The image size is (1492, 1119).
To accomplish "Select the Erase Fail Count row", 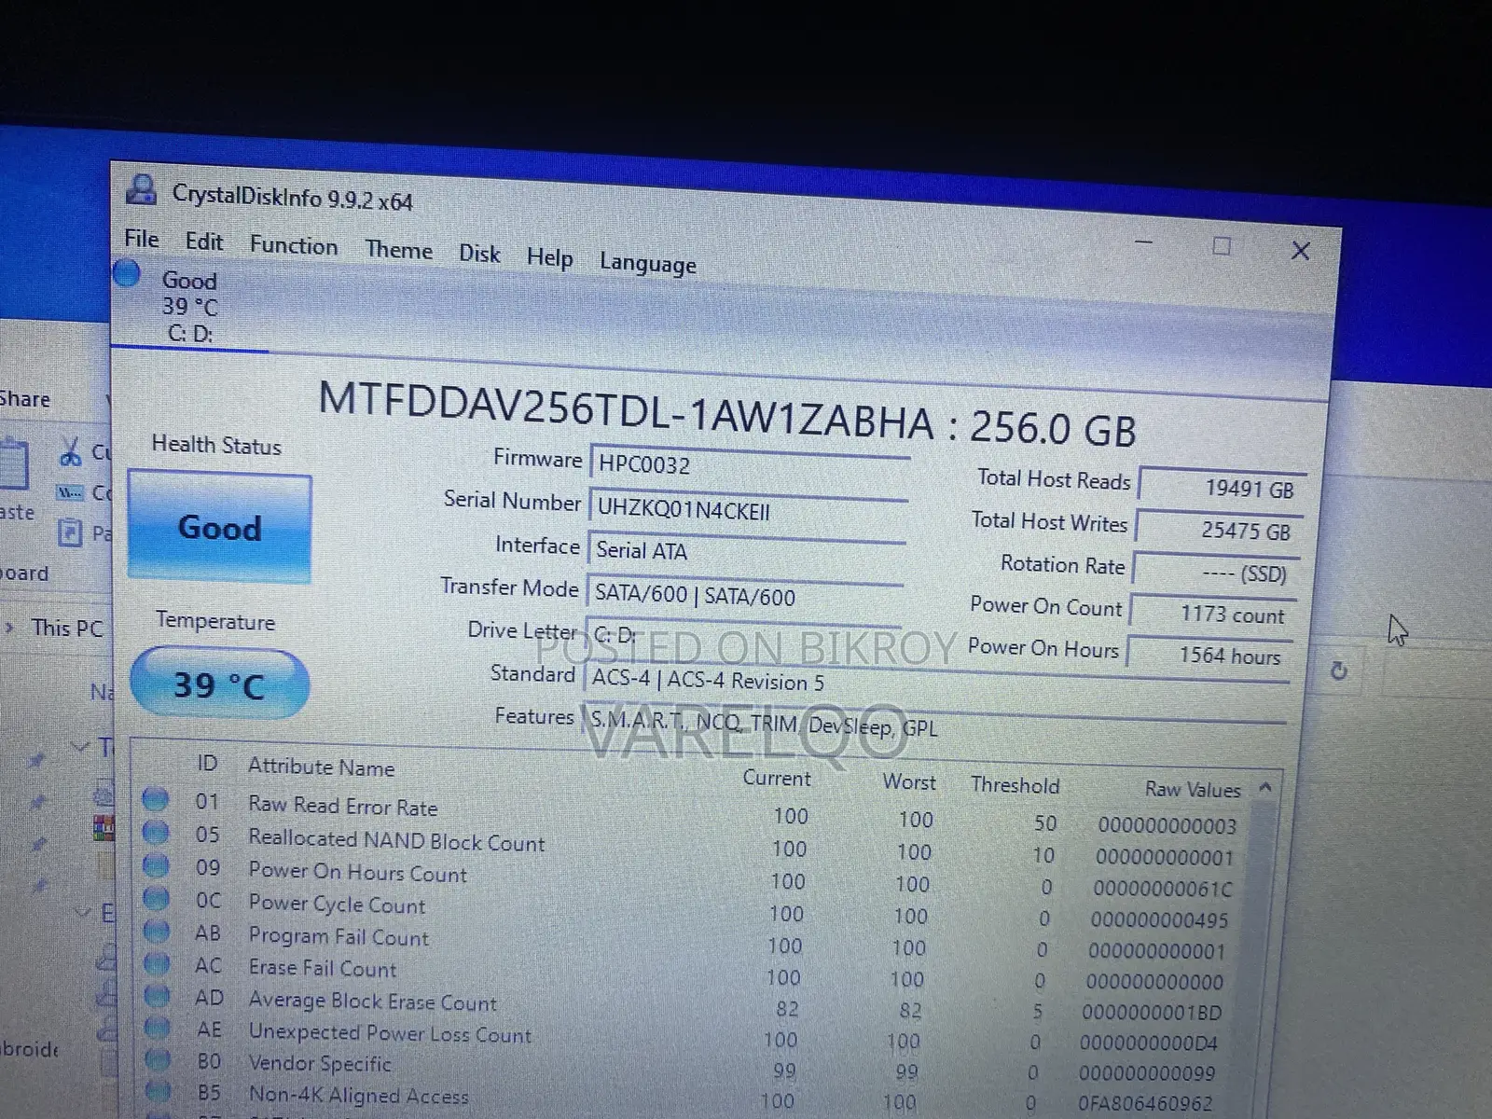I will coord(685,973).
